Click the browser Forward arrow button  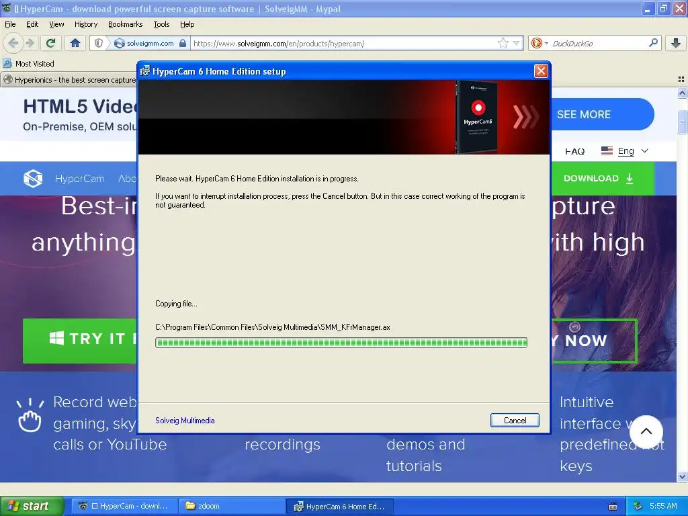(x=30, y=43)
